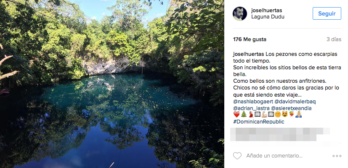Click the red heart emoji in caption
Screen dimensions: 348x168
(x=236, y=114)
